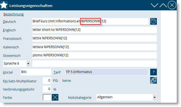The width and height of the screenshot is (181, 107).
Task: Close the Leistungseigenschaften dialog
Action: pyautogui.click(x=172, y=5)
